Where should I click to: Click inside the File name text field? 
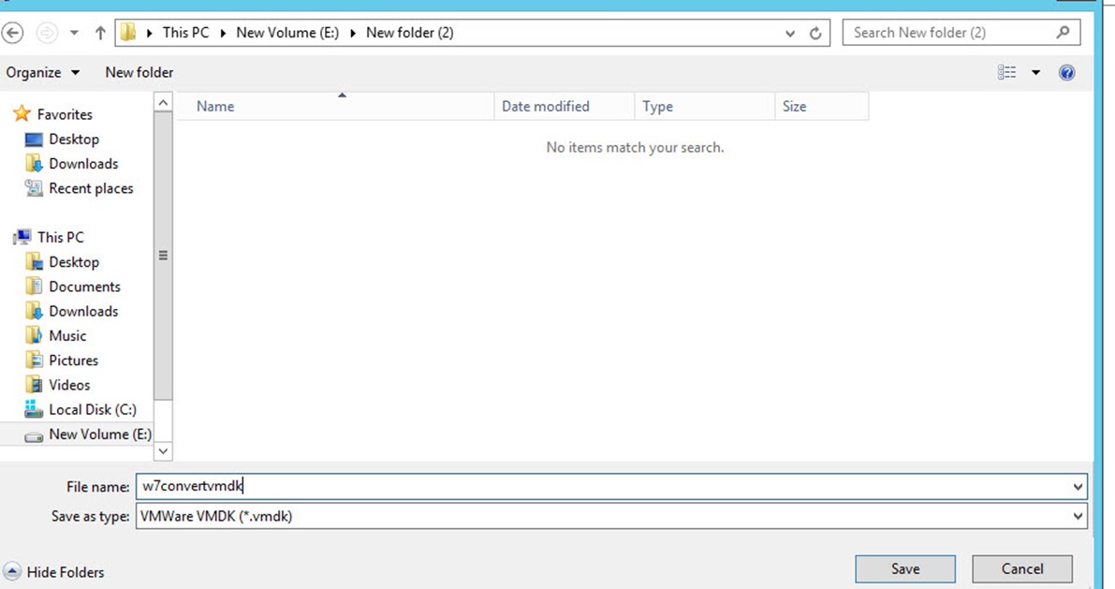coord(599,487)
